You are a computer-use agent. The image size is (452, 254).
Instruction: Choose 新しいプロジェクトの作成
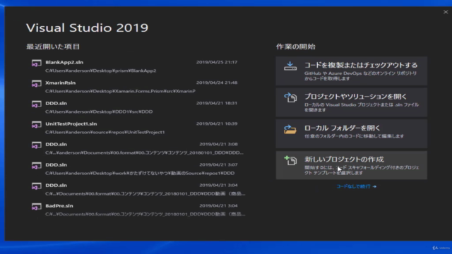click(x=352, y=165)
